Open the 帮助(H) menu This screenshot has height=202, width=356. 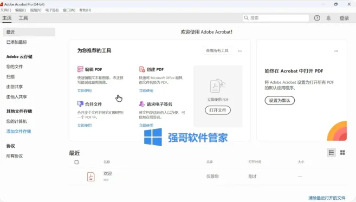pyautogui.click(x=85, y=10)
